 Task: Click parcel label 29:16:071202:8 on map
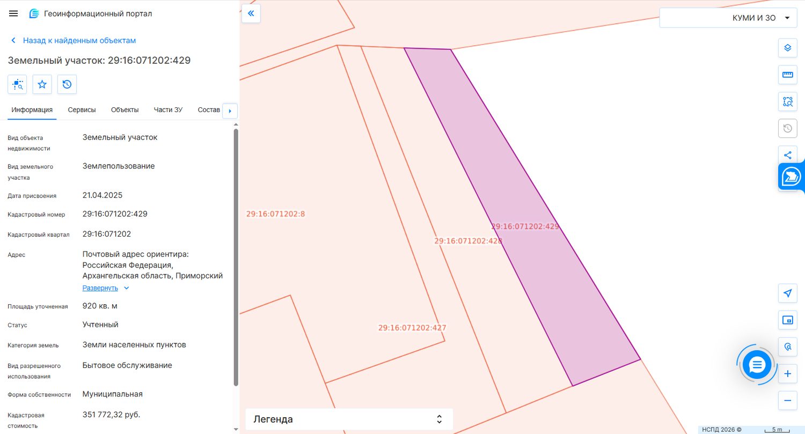coord(276,214)
